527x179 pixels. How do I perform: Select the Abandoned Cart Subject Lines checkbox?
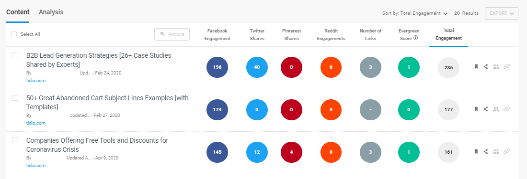pyautogui.click(x=15, y=98)
